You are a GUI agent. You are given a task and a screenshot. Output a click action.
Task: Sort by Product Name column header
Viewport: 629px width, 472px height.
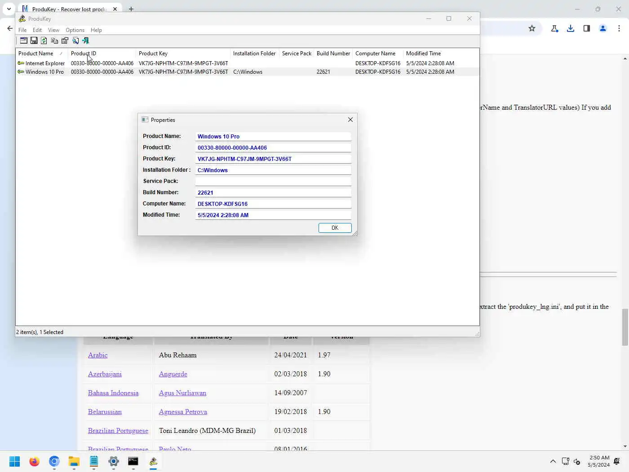42,53
